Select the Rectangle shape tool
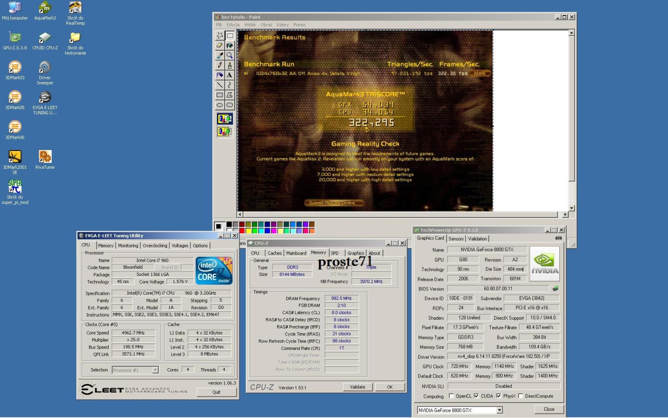Screen dimensions: 668x418 220,95
